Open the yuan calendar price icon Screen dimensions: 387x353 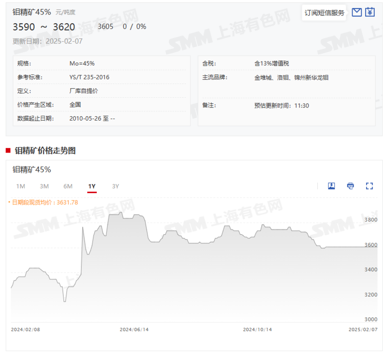point(370,12)
